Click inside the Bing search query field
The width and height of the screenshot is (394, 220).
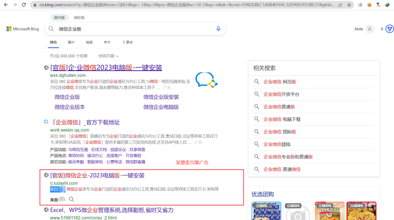pyautogui.click(x=136, y=29)
